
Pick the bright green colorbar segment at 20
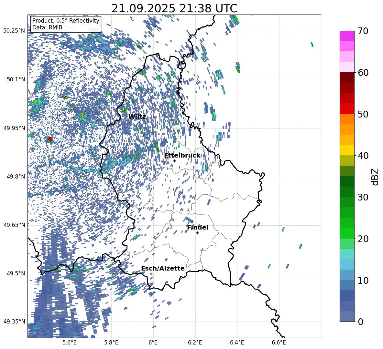(347, 233)
